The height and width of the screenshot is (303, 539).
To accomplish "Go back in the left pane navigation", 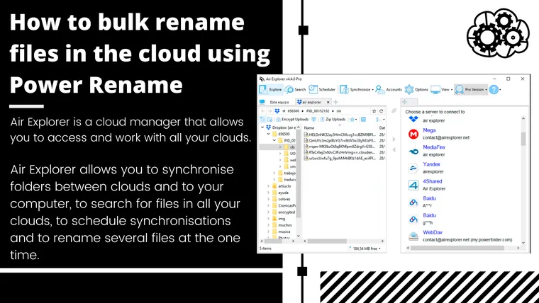I will 263,111.
